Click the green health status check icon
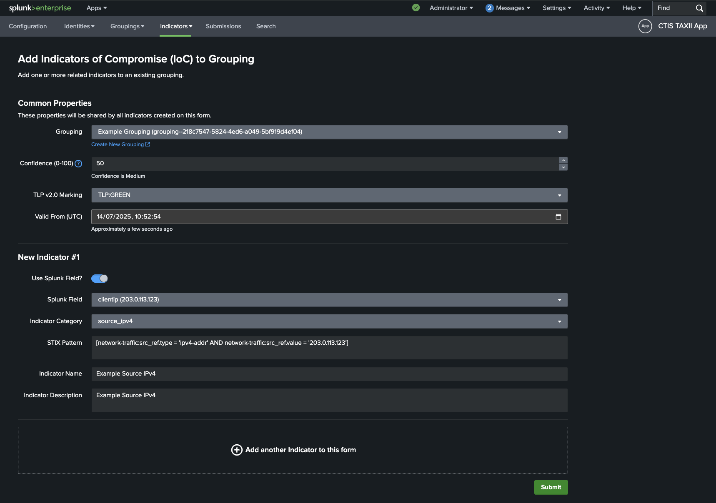The width and height of the screenshot is (716, 503). coord(416,8)
